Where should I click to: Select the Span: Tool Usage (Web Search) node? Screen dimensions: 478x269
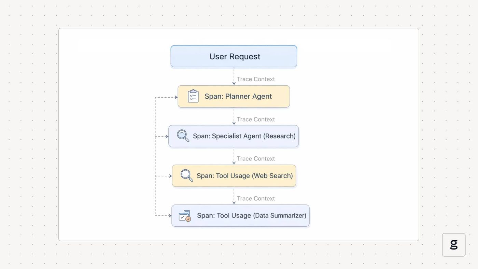pyautogui.click(x=234, y=176)
